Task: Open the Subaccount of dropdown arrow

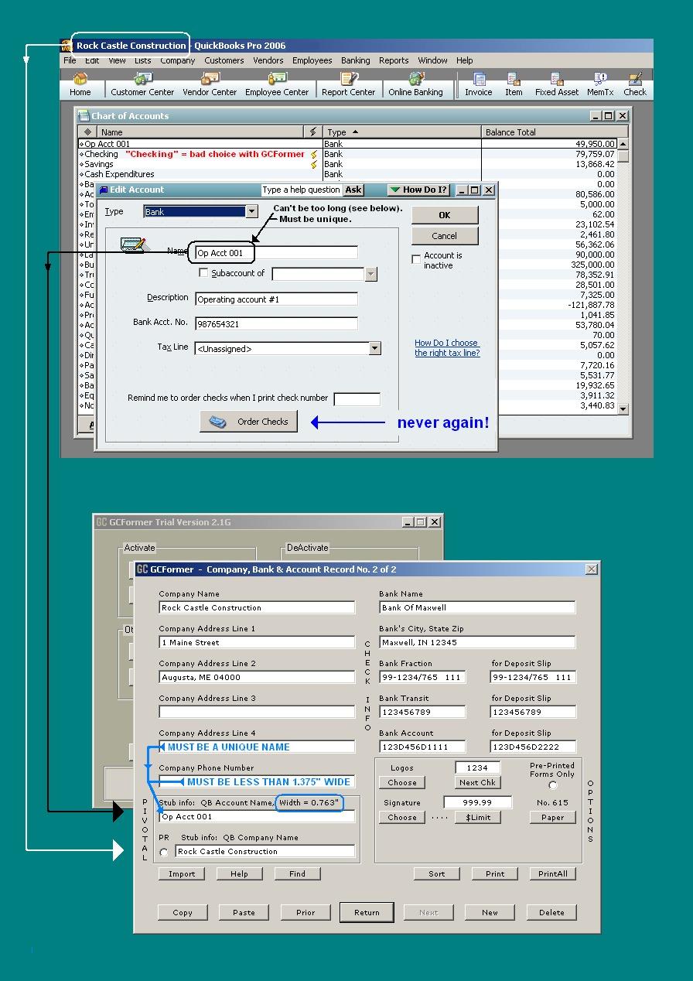Action: point(370,274)
